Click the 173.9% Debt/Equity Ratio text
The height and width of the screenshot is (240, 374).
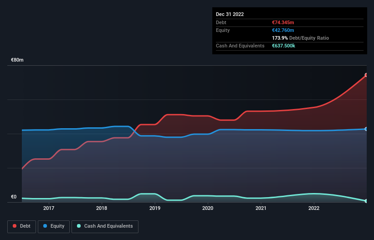(300, 38)
